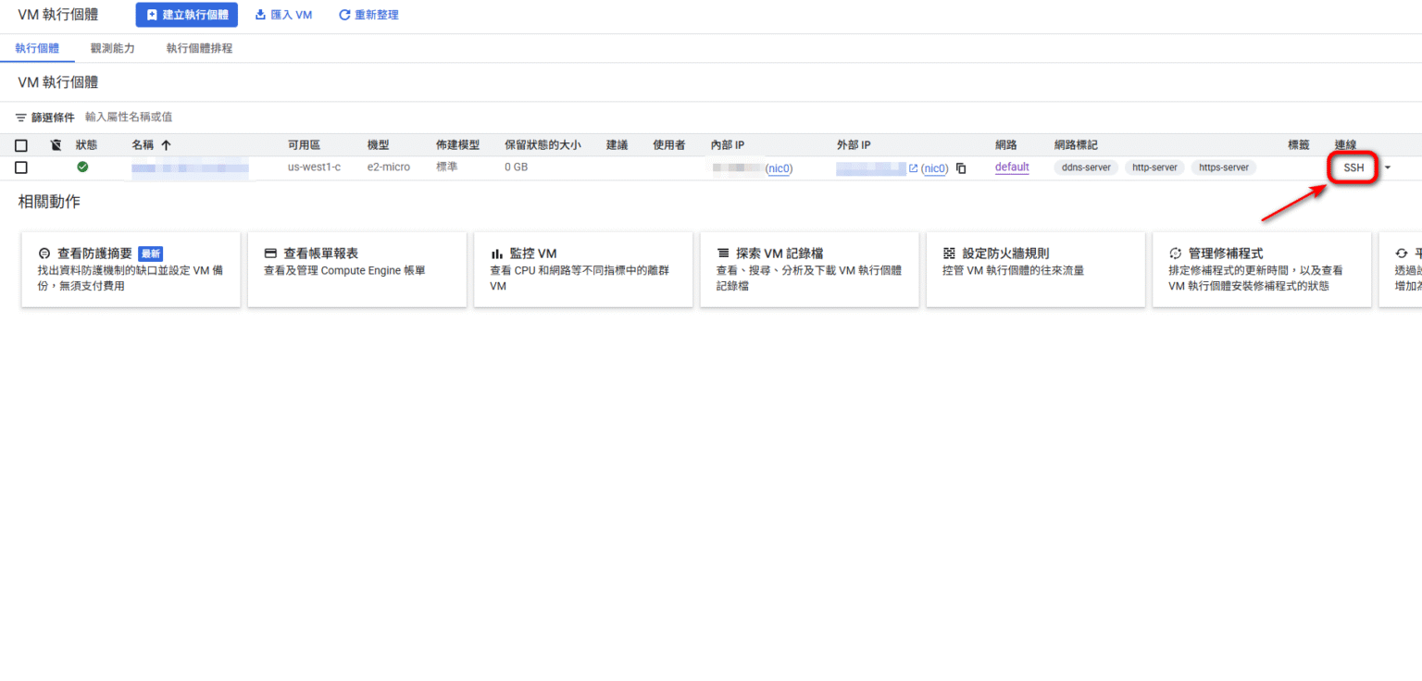Check the select-all checkbox in table header
This screenshot has height=681, width=1422.
click(x=20, y=145)
